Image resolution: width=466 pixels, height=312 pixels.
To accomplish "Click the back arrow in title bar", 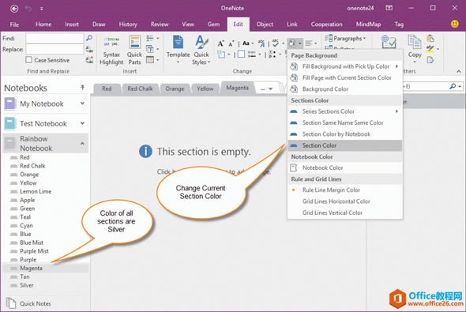I will [14, 9].
